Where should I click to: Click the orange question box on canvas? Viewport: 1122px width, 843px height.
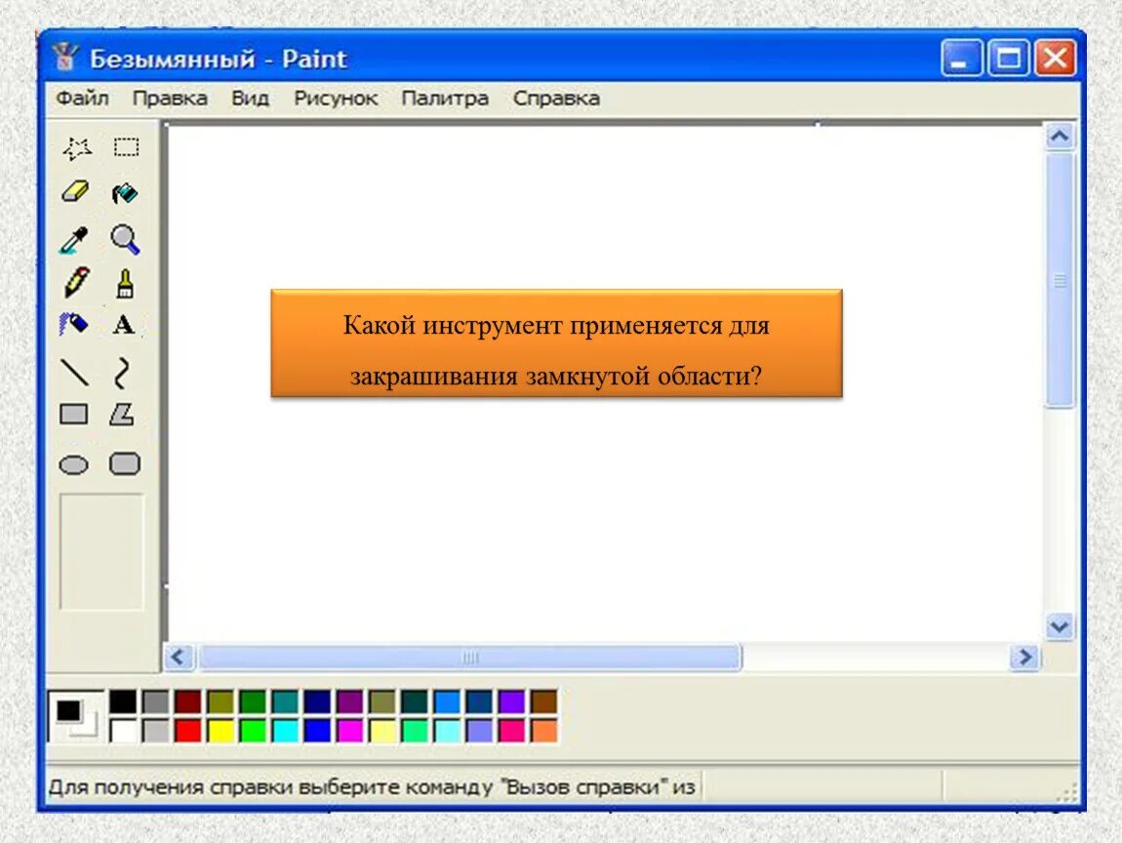coord(557,343)
